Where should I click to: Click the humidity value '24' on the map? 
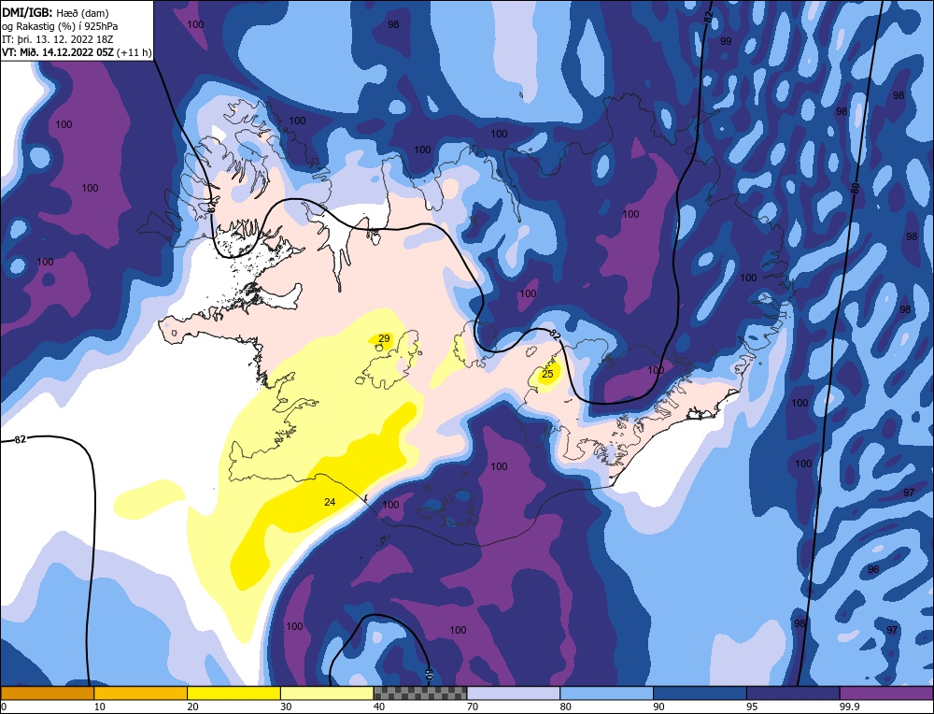coord(330,502)
